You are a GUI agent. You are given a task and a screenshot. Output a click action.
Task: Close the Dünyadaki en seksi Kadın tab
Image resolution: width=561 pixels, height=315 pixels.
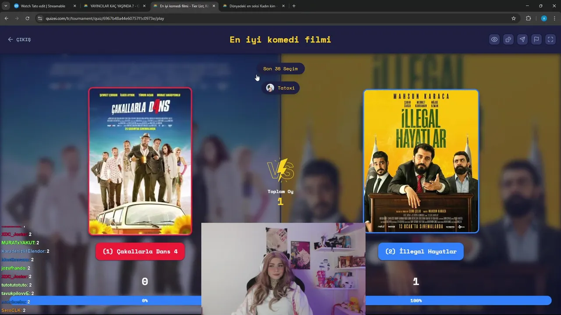tap(284, 6)
